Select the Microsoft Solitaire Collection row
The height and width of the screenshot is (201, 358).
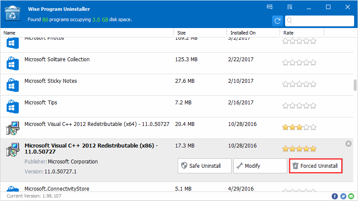pyautogui.click(x=177, y=63)
